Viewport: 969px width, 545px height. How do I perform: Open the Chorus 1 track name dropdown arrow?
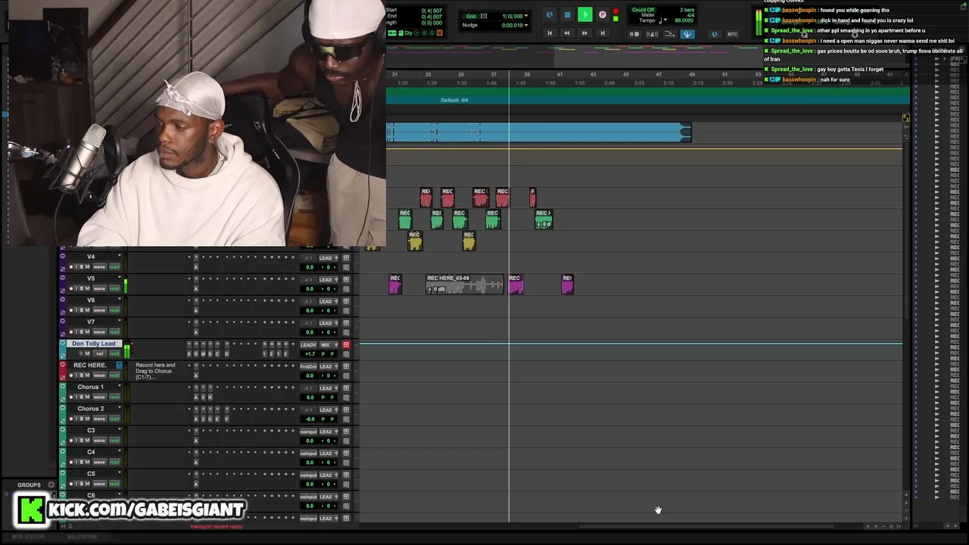119,387
